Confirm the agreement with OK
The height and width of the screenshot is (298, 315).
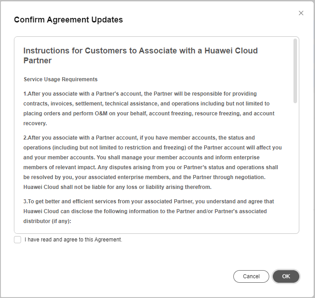pyautogui.click(x=286, y=276)
